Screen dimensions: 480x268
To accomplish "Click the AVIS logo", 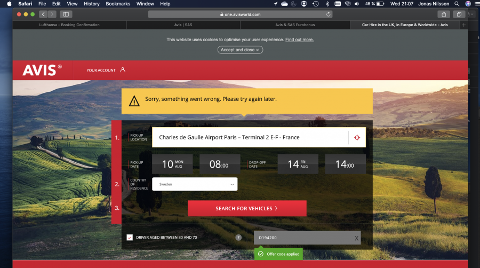I will pos(42,70).
